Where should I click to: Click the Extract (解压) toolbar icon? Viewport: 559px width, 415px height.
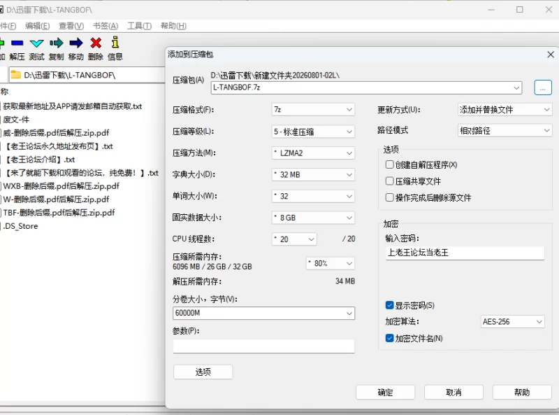coord(17,43)
